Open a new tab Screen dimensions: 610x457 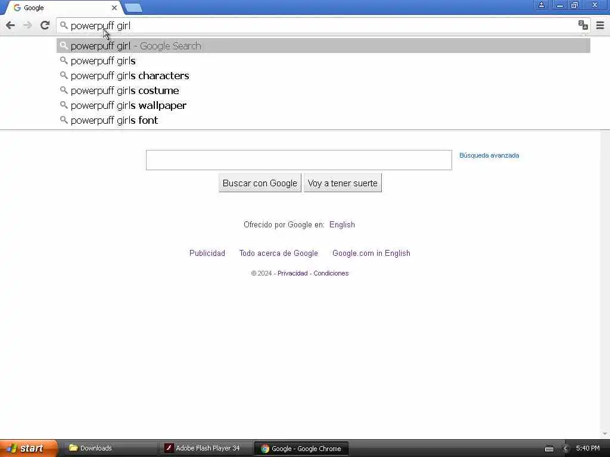tap(133, 7)
